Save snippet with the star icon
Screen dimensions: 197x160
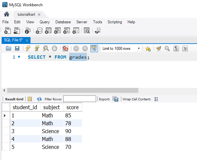[x=148, y=49]
